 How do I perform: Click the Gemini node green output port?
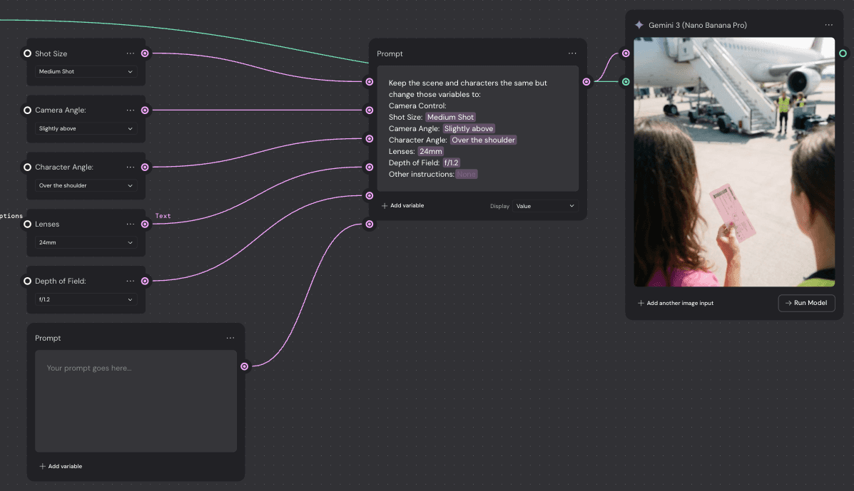[x=843, y=53]
